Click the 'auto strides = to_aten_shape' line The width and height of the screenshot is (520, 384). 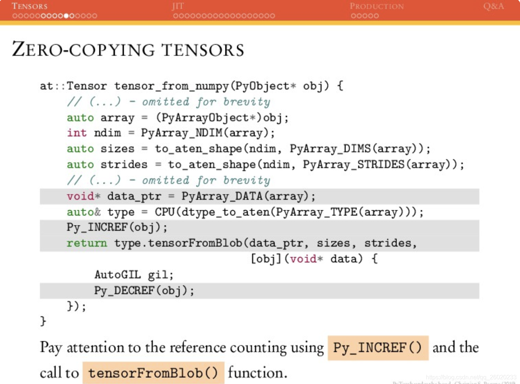(266, 164)
